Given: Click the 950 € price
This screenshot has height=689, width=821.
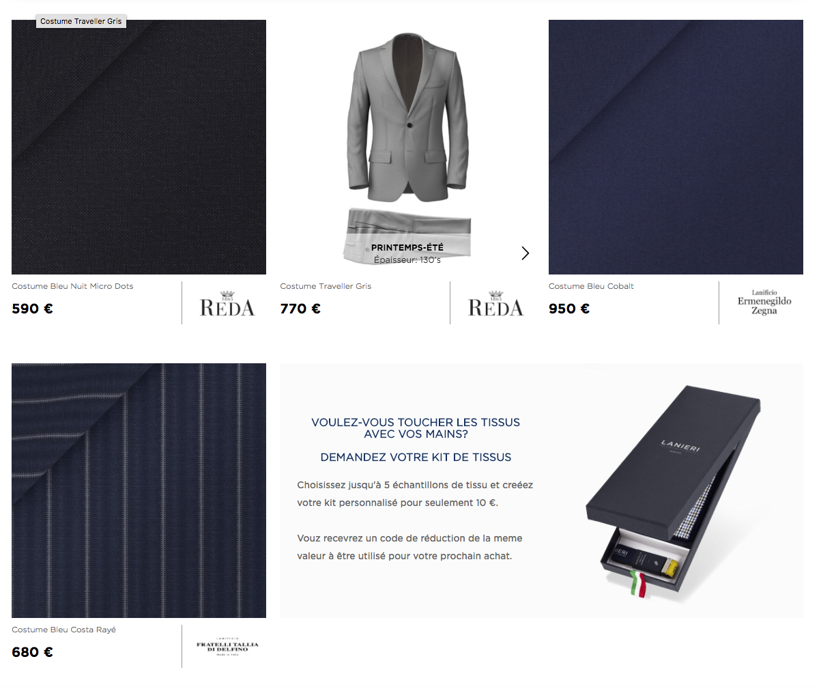Looking at the screenshot, I should tap(569, 309).
